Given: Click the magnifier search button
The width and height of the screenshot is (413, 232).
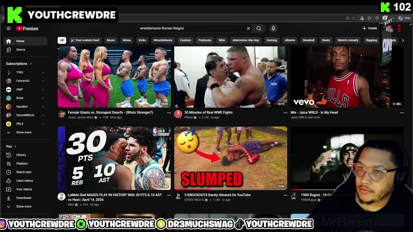Looking at the screenshot, I should point(259,28).
